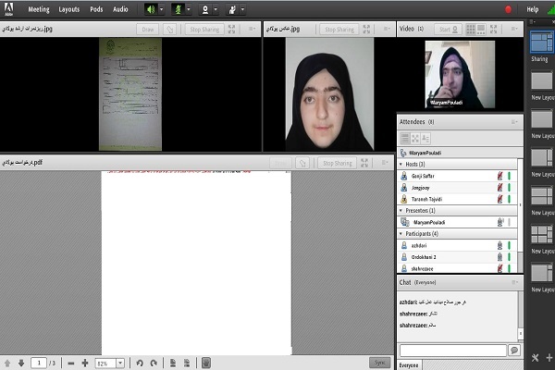Viewport: 555px width, 370px height.
Task: Open microphone options dropdown arrow
Action: click(x=189, y=9)
